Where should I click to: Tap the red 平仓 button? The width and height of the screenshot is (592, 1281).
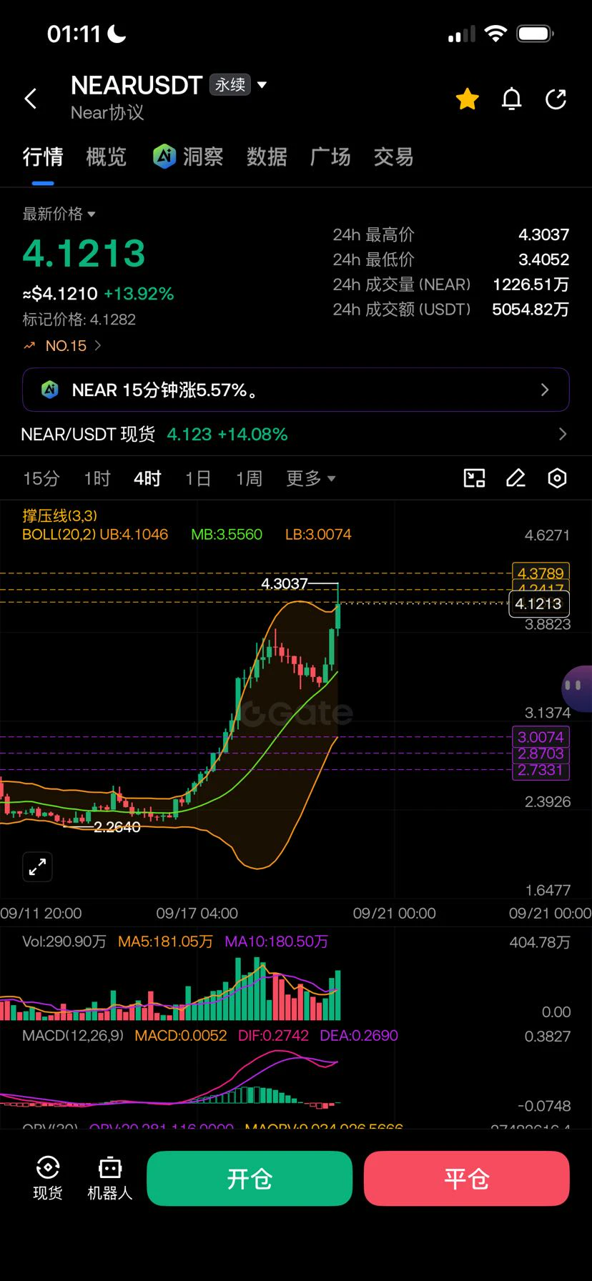pos(467,1178)
